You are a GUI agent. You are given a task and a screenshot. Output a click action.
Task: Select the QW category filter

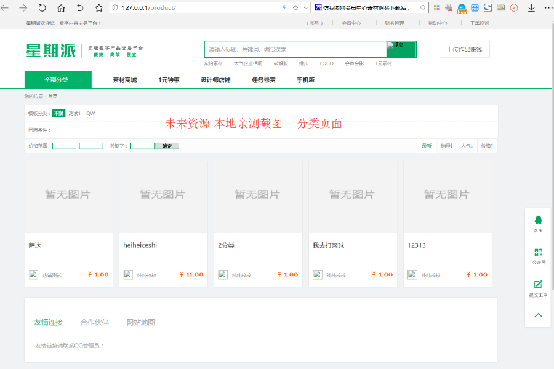tap(90, 113)
